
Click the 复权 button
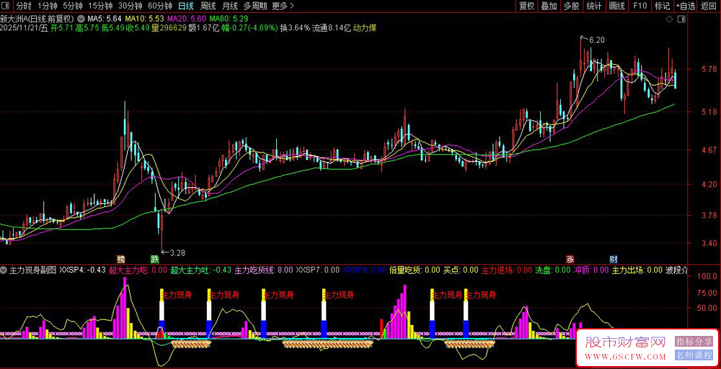tap(526, 6)
